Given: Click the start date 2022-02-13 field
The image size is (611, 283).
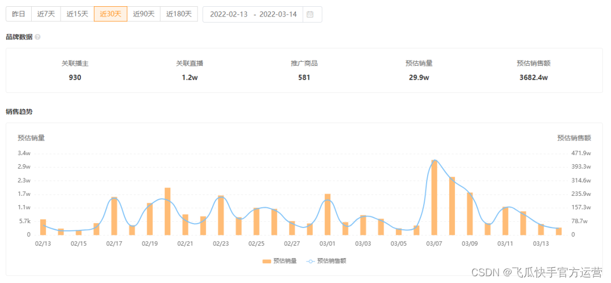Looking at the screenshot, I should [229, 14].
